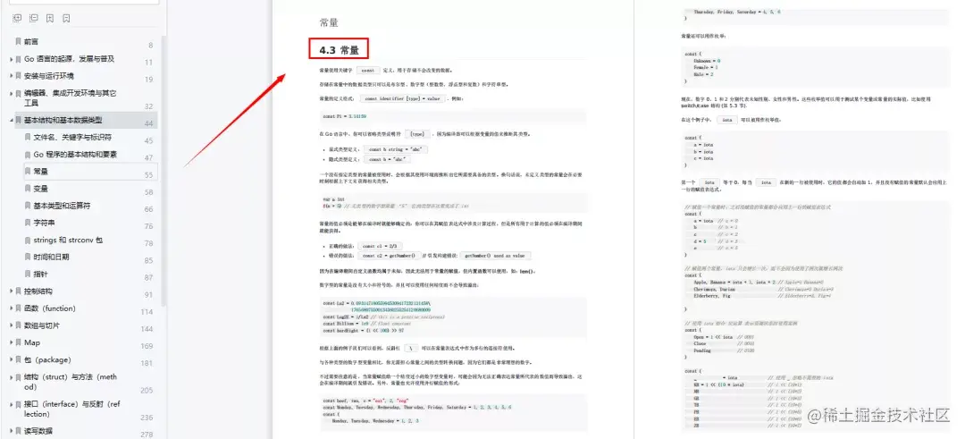The image size is (965, 439).
Task: Jump to 文件名、关键字与标识符 section
Action: [x=72, y=138]
